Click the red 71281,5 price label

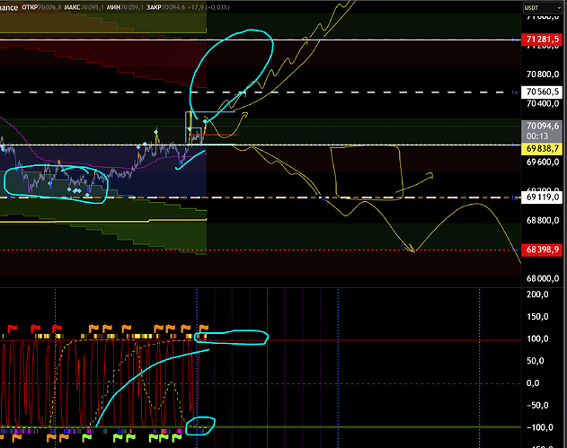point(542,40)
